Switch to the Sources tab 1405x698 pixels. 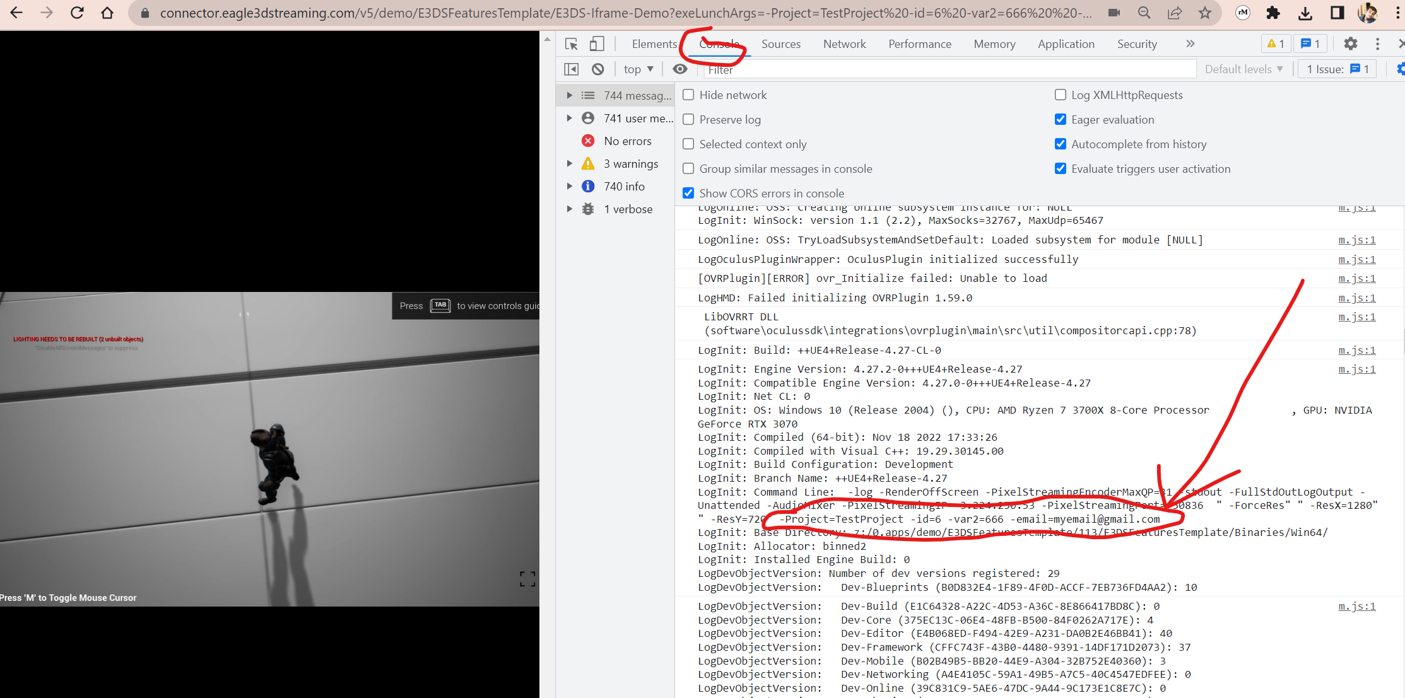pos(781,44)
